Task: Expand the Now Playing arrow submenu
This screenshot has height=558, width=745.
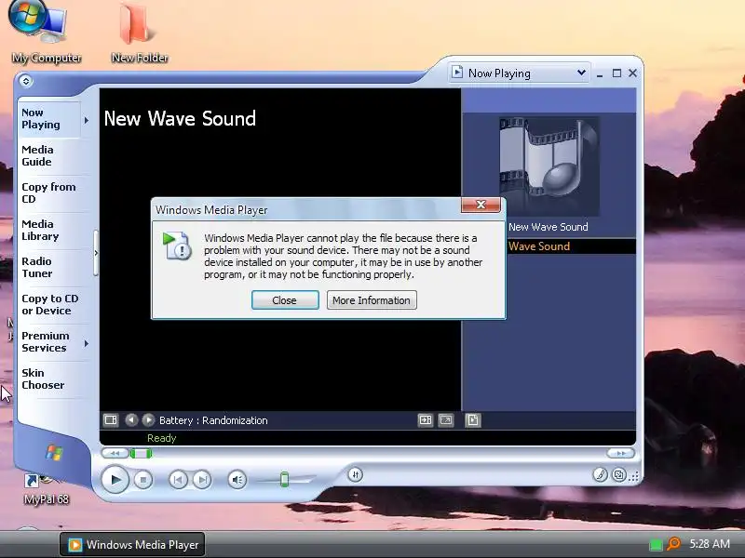Action: pyautogui.click(x=87, y=121)
